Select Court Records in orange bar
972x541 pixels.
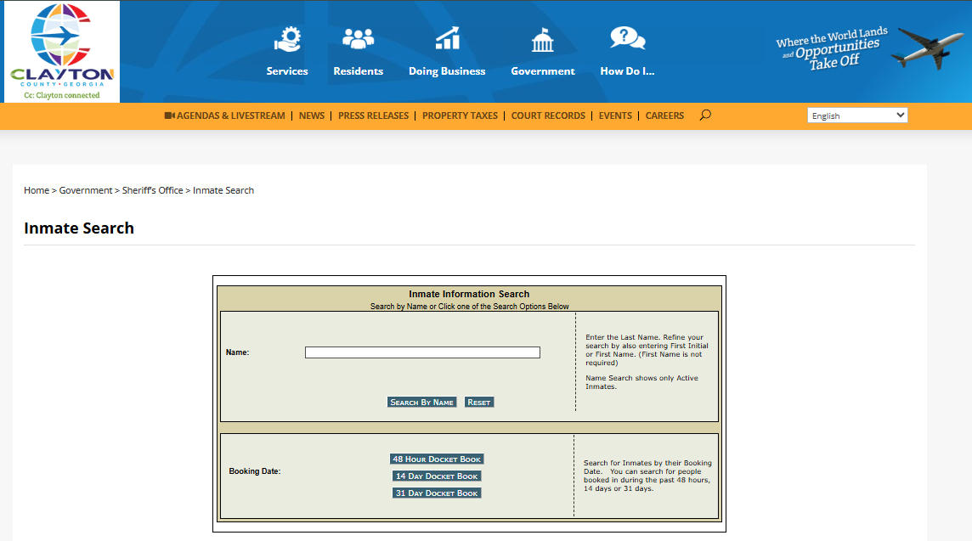click(548, 116)
